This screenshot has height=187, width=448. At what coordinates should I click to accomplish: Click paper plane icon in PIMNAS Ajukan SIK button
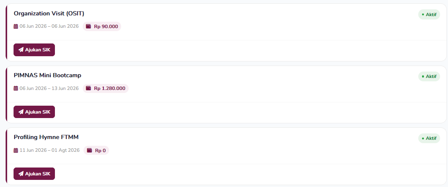21,112
